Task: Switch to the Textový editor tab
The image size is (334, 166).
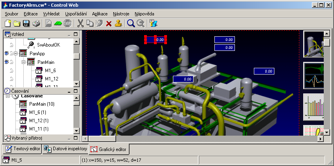Action: pos(23,149)
